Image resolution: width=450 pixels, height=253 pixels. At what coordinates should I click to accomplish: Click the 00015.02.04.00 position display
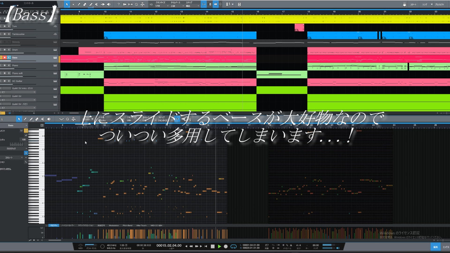[169, 245]
